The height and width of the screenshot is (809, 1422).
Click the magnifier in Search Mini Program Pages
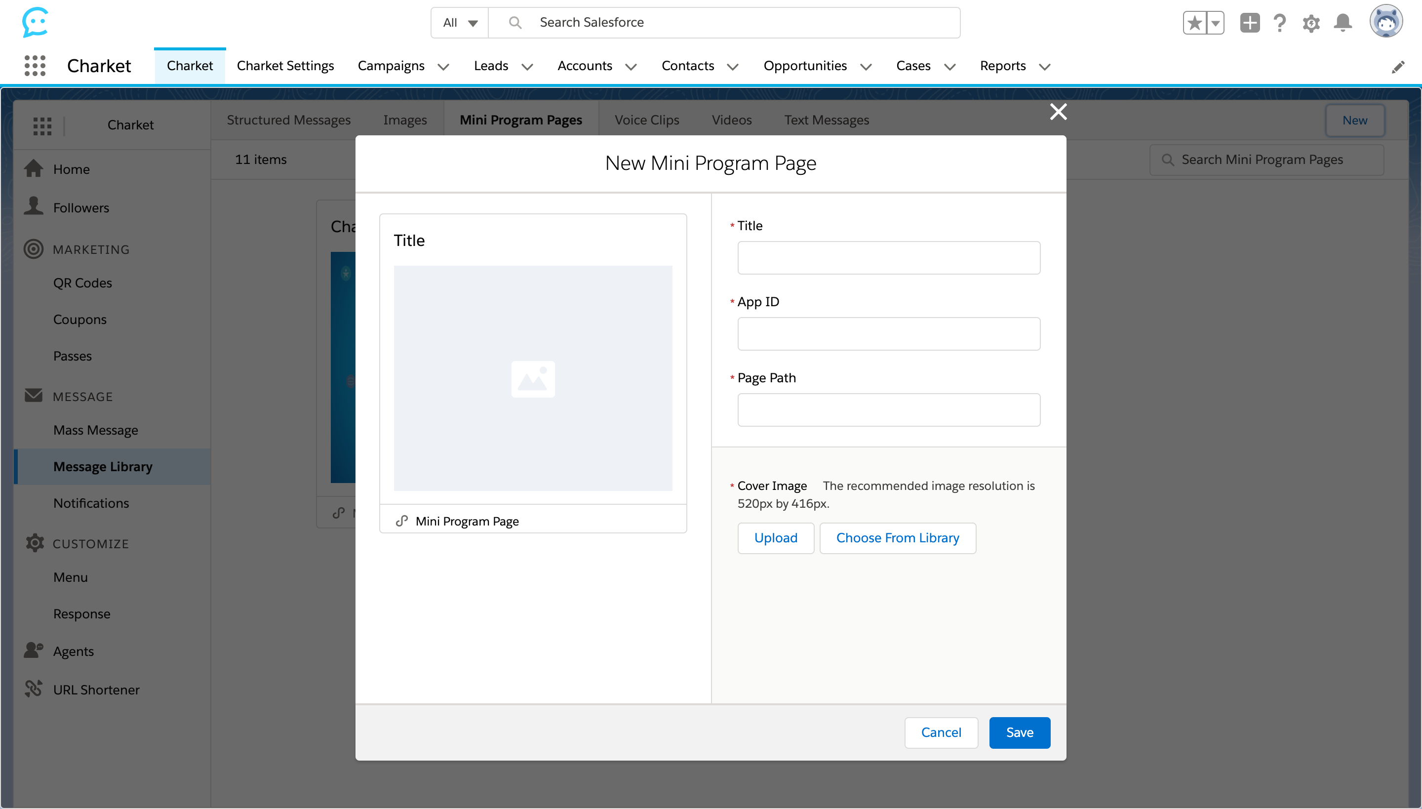coord(1168,160)
